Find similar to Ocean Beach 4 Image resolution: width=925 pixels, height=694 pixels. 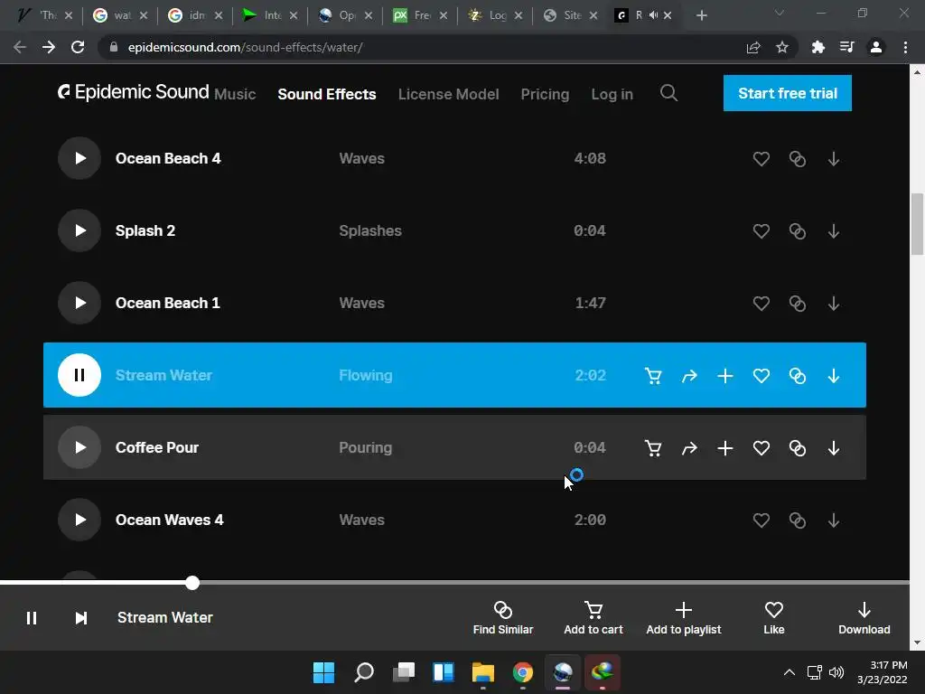pyautogui.click(x=798, y=159)
